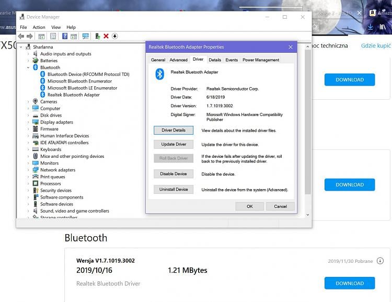Click the Show/Hide console tree toolbar icon
Image resolution: width=392 pixels, height=302 pixels.
pyautogui.click(x=41, y=36)
